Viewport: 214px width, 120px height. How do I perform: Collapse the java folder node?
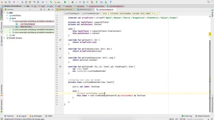pyautogui.click(x=7, y=18)
